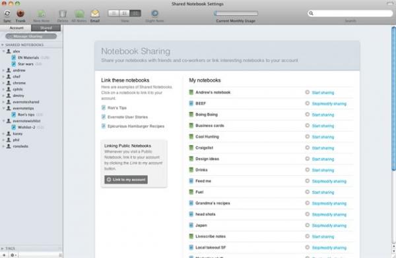Image resolution: width=396 pixels, height=258 pixels.
Task: Click the vertical scrollbar thumb on right
Action: [x=393, y=99]
